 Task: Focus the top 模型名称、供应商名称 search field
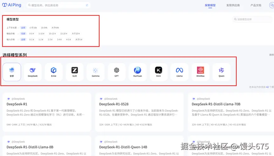click(58, 5)
